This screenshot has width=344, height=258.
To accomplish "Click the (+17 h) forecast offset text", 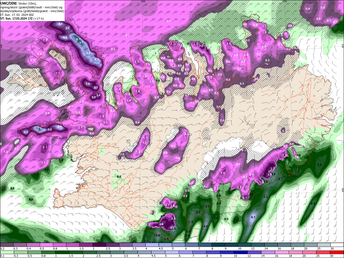I will coord(39,19).
